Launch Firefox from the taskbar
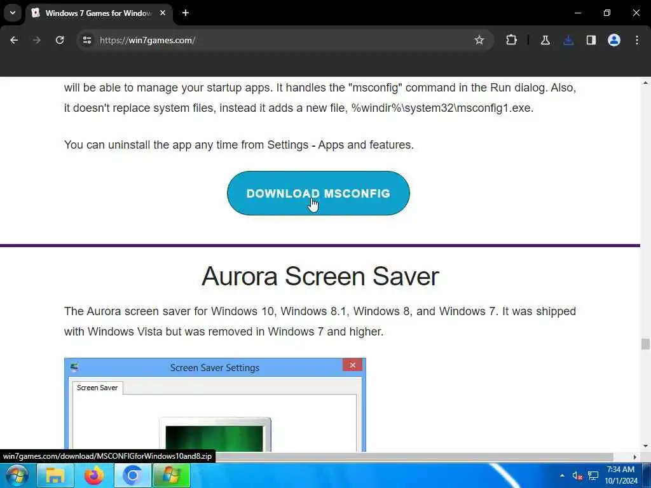Screen dimensions: 651x488 point(94,475)
